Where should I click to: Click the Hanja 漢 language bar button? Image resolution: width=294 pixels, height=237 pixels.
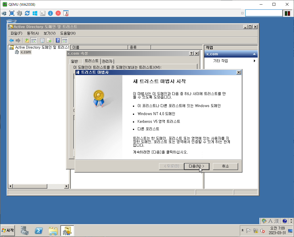[277, 221]
